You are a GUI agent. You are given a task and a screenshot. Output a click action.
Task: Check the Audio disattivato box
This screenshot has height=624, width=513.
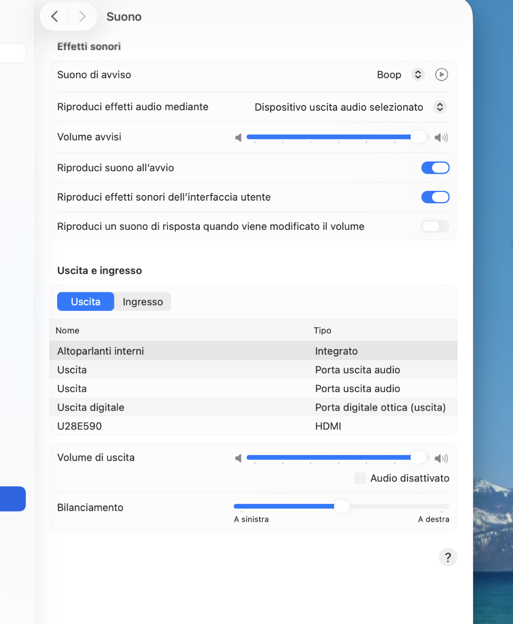pos(360,478)
